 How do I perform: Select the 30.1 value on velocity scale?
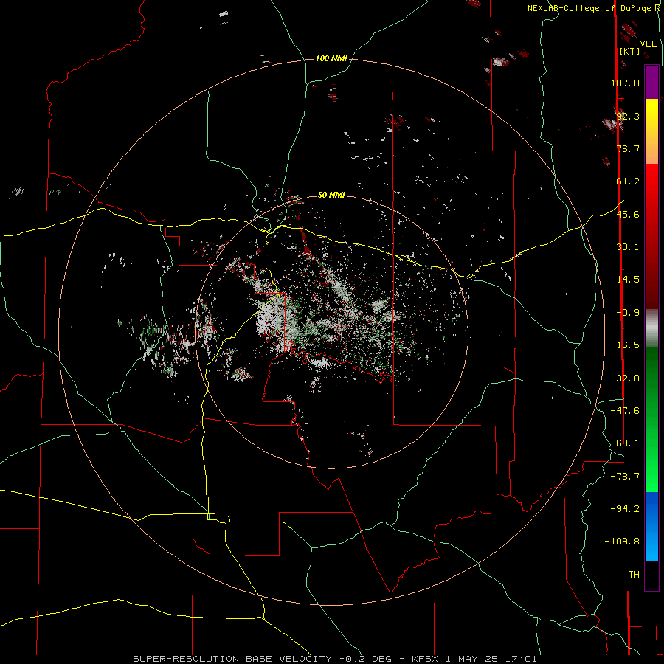628,247
